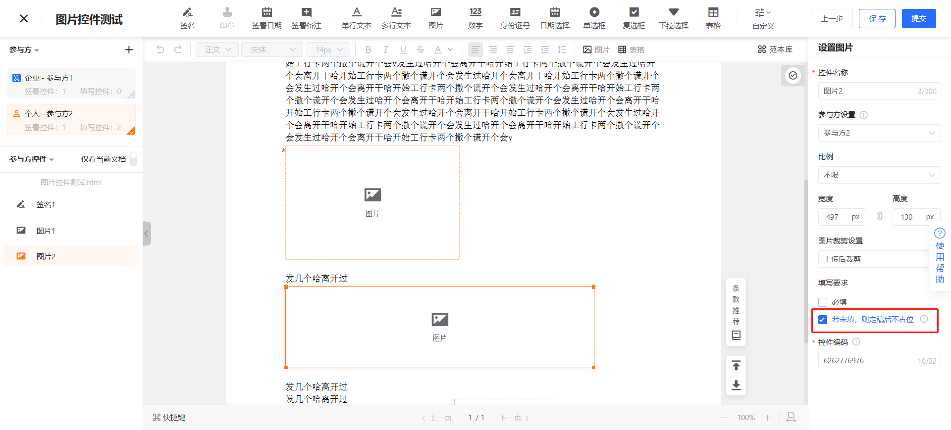Insert a 印章 seal control
The height and width of the screenshot is (430, 951).
[227, 18]
